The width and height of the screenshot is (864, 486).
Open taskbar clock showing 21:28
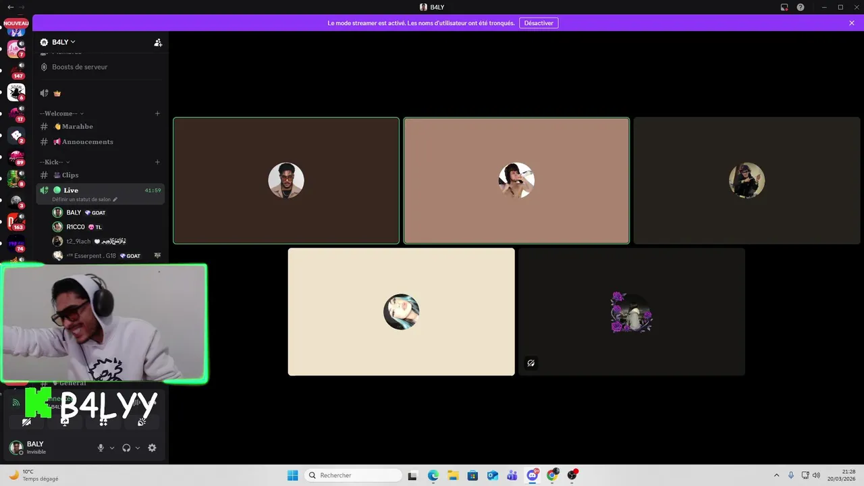(842, 475)
